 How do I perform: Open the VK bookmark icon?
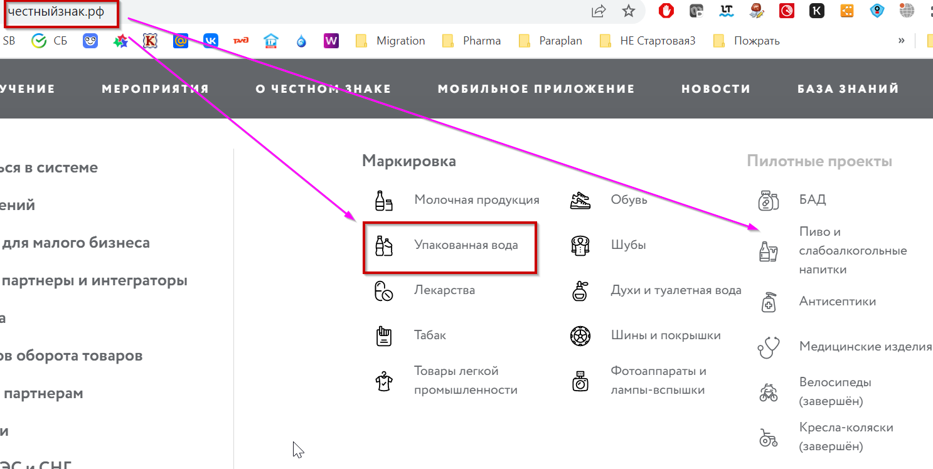(211, 41)
